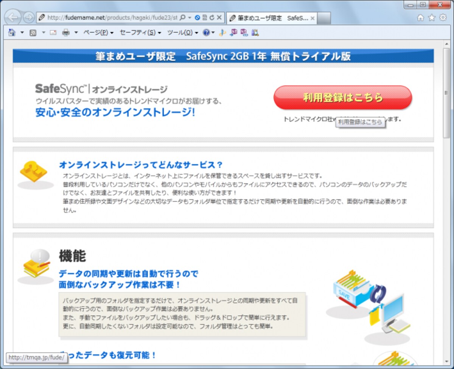Click the page banner 筆まめユーザ限定 SafeSync 2GB title

click(223, 56)
